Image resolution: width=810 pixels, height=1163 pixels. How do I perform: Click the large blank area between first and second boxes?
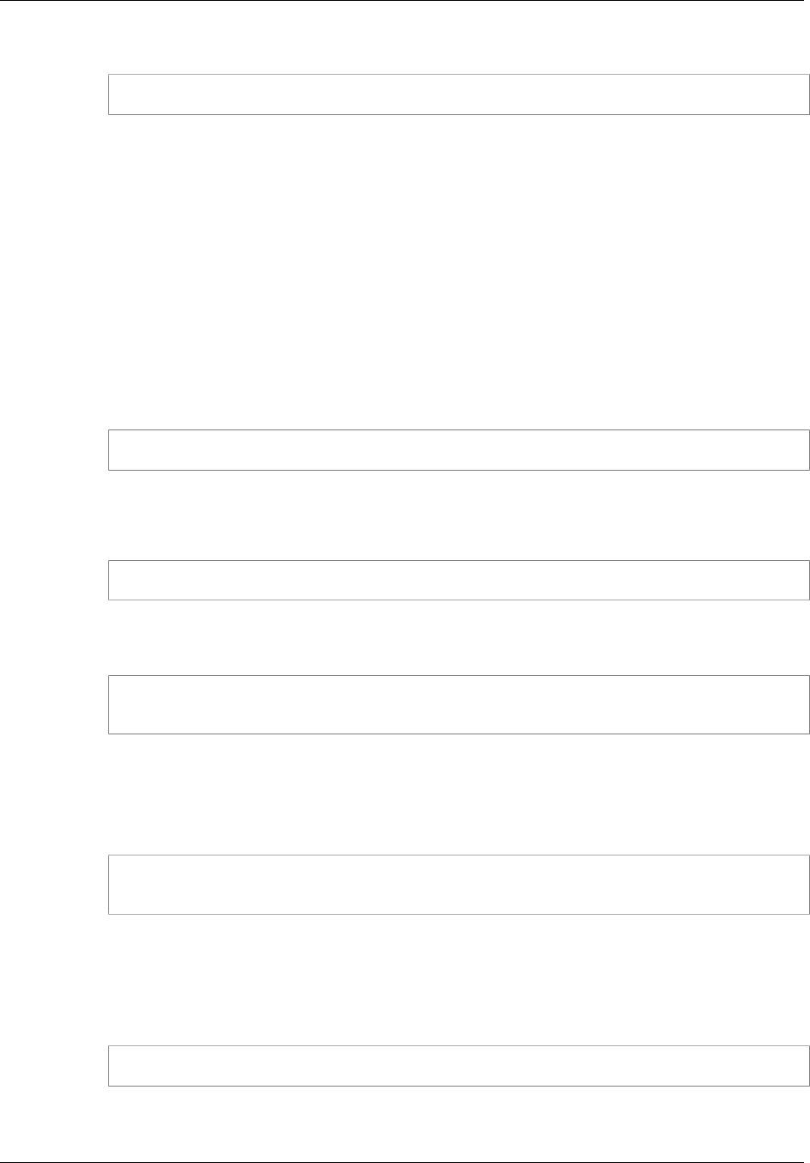(459, 272)
